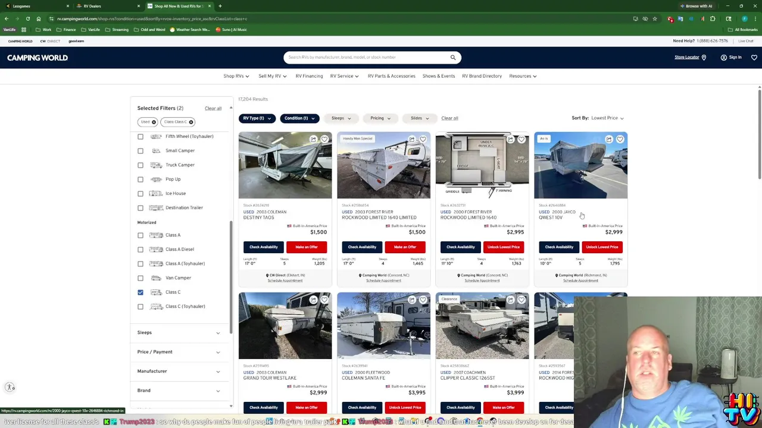Open RV Financing page

click(309, 76)
